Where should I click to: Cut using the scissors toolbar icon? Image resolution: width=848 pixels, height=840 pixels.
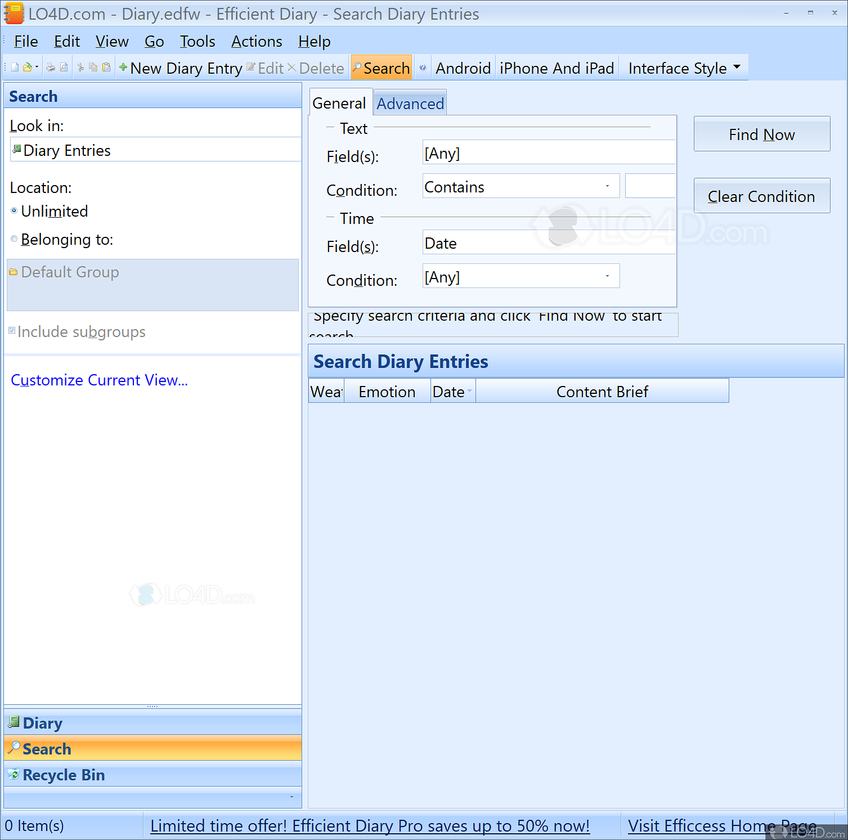[80, 66]
